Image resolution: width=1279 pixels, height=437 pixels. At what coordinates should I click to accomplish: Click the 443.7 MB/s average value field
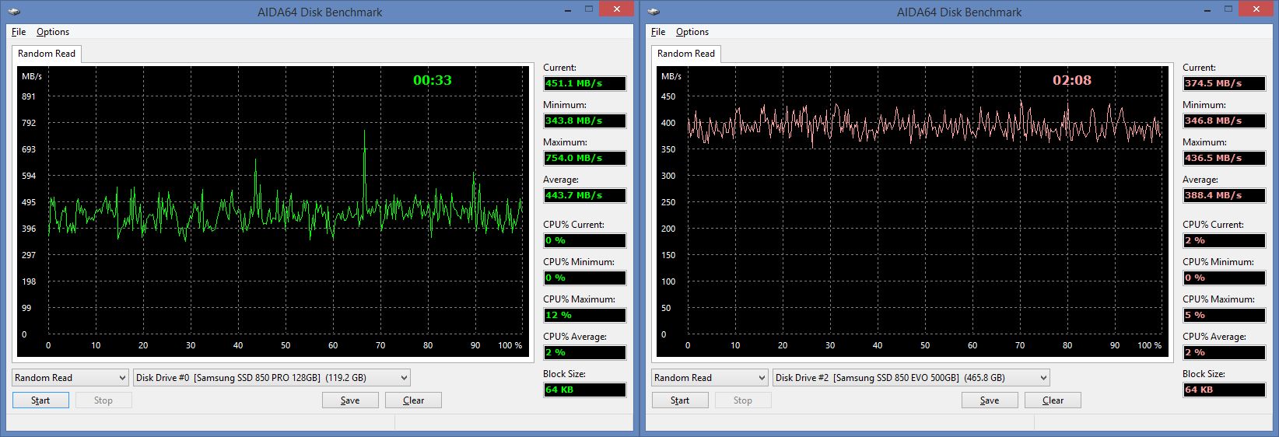585,195
